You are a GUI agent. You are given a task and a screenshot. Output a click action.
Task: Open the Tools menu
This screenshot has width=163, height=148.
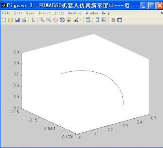[x=59, y=13]
